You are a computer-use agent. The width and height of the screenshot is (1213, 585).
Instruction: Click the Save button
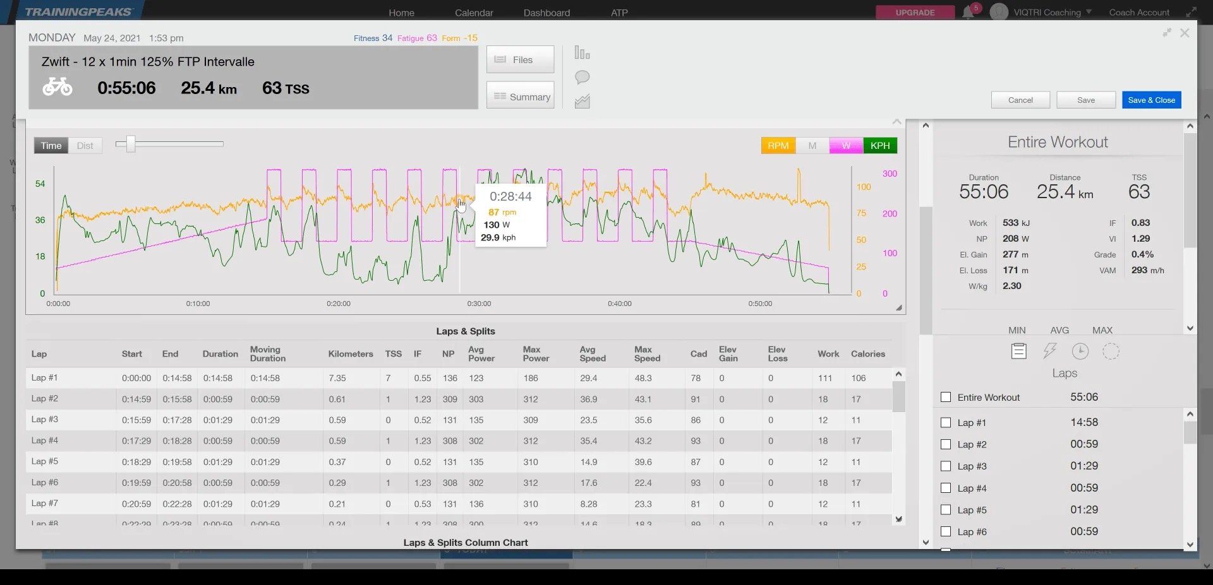tap(1086, 100)
